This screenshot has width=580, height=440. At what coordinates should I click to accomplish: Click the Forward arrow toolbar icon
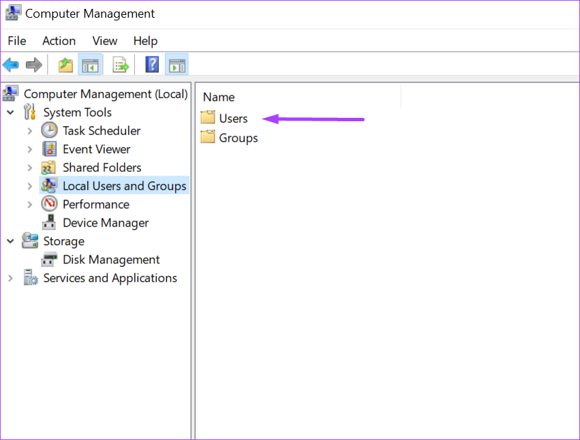[x=33, y=65]
